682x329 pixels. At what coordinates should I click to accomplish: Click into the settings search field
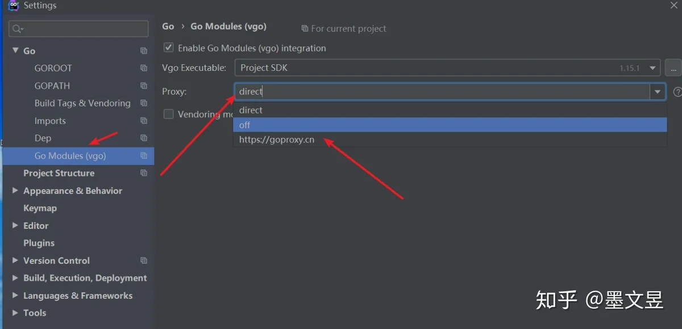(78, 29)
